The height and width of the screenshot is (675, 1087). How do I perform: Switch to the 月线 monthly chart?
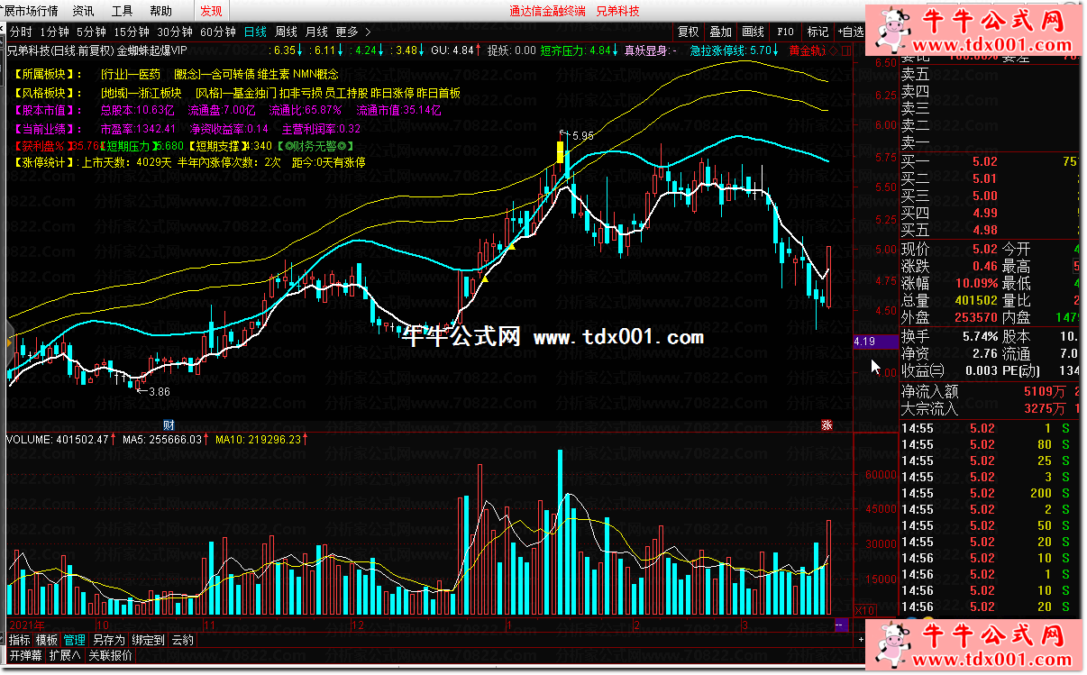316,32
